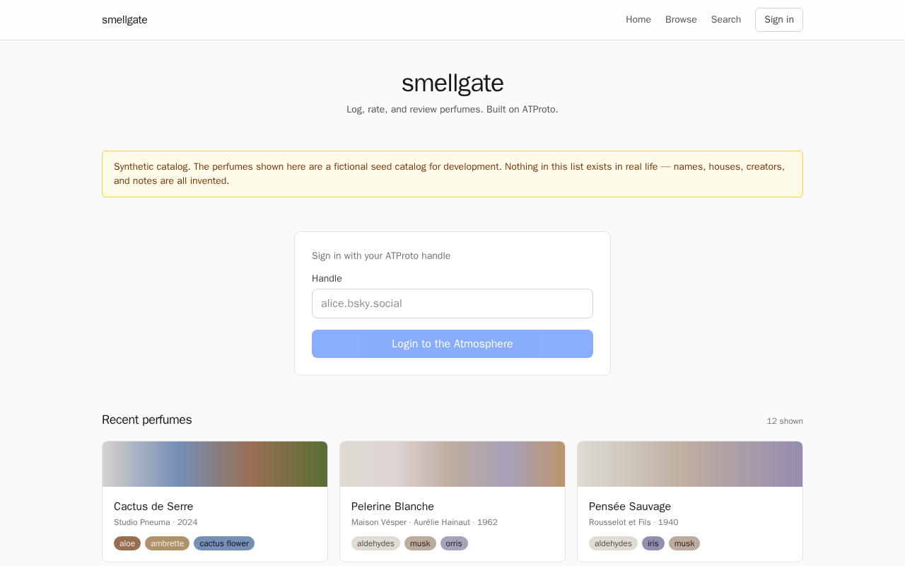Screen dimensions: 905x566
Task: Click the iris note tag
Action: coord(653,543)
